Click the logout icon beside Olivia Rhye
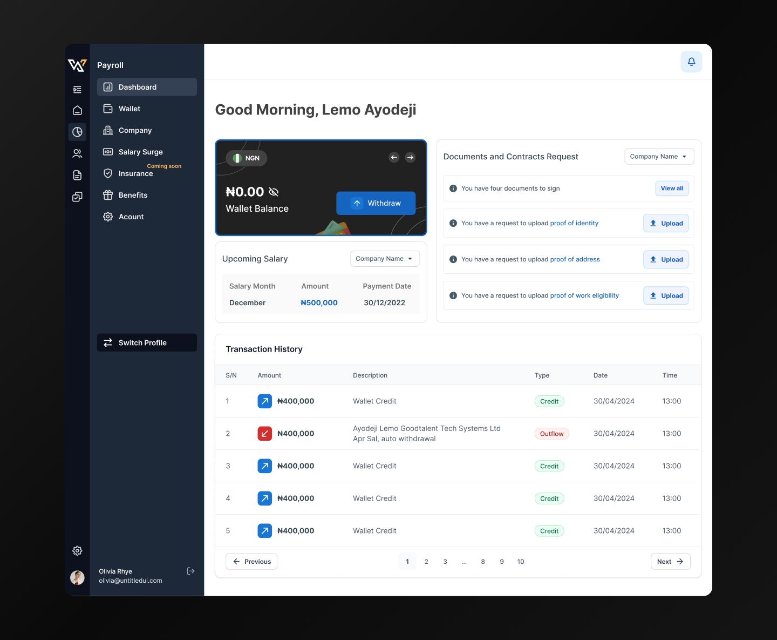Viewport: 777px width, 640px height. [190, 571]
